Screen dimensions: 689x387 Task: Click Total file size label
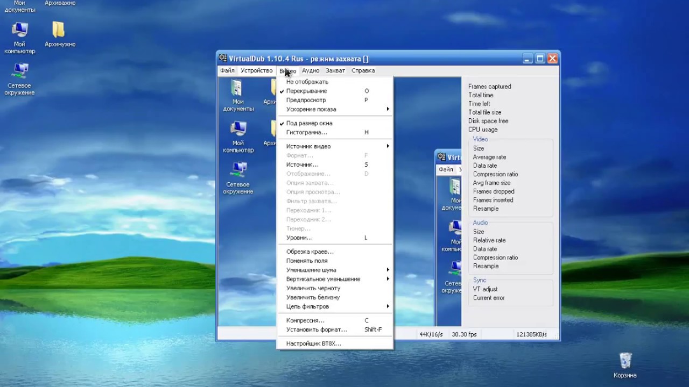pos(484,112)
